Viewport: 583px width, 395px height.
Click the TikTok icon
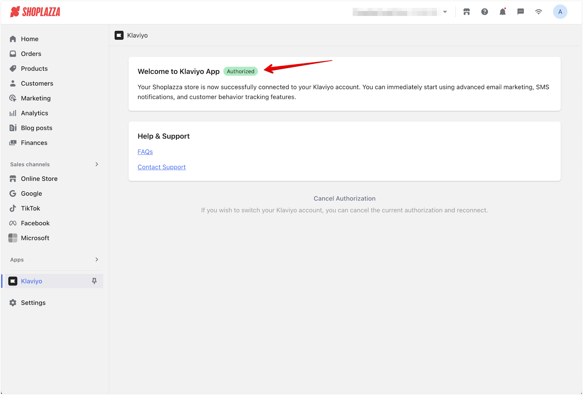click(13, 208)
